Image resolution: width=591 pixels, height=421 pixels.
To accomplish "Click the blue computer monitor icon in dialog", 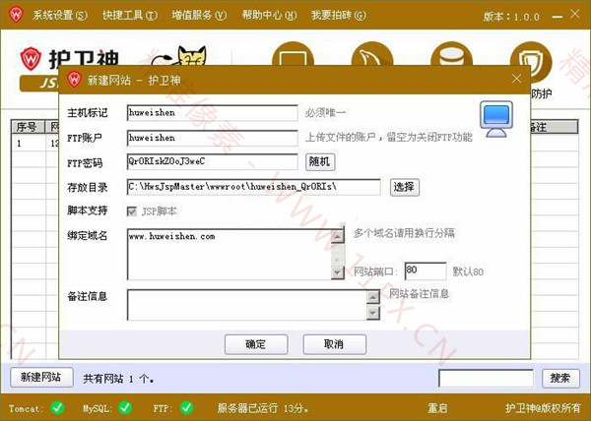I will coord(496,119).
